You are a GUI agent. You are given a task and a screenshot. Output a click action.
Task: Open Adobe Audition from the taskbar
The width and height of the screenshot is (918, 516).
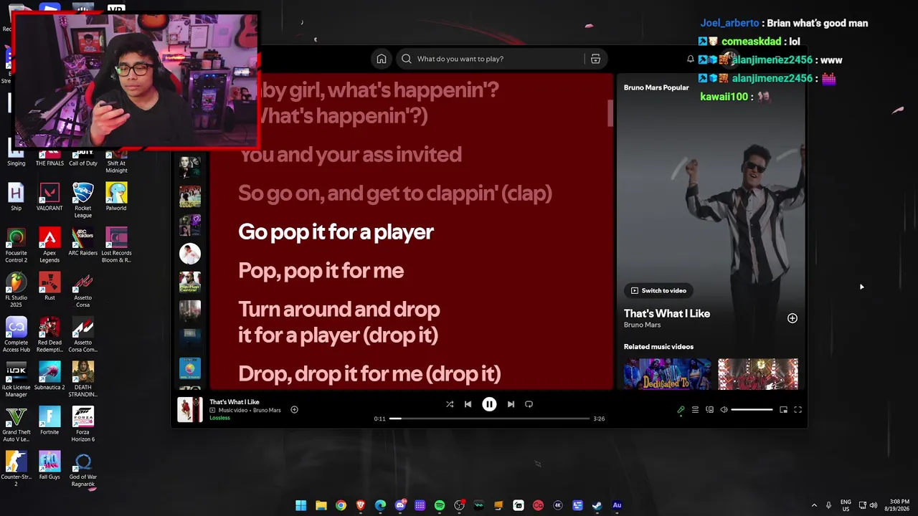click(x=617, y=505)
